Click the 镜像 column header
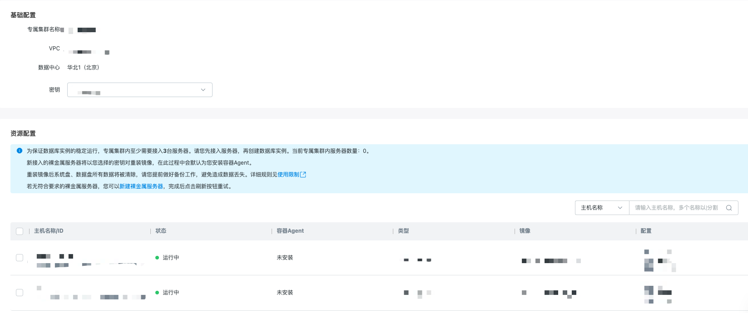This screenshot has width=748, height=313. [x=525, y=231]
